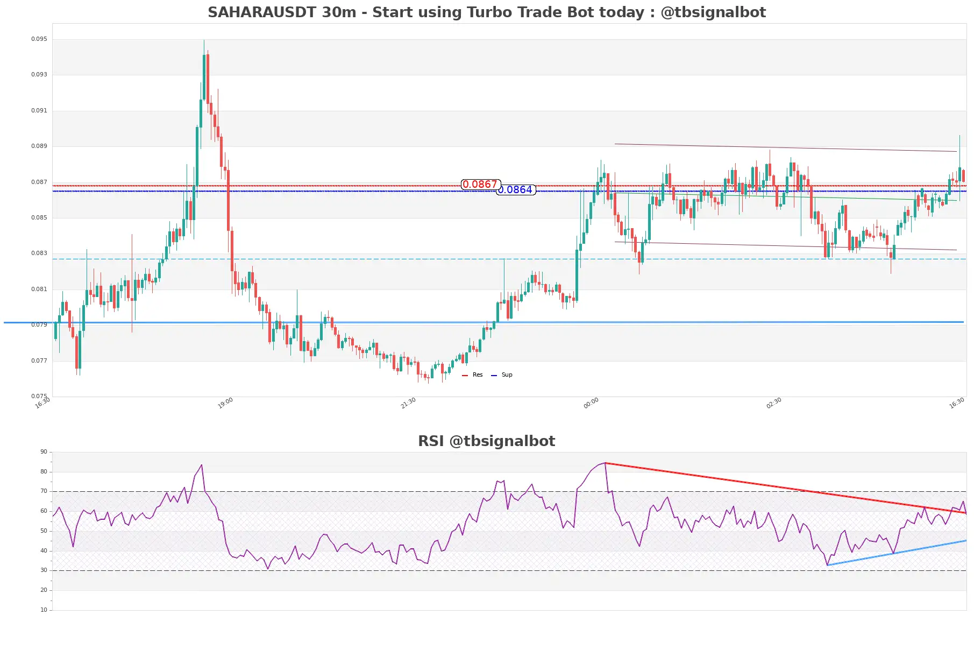Click the 0.085 price axis label
The image size is (974, 650).
39,217
